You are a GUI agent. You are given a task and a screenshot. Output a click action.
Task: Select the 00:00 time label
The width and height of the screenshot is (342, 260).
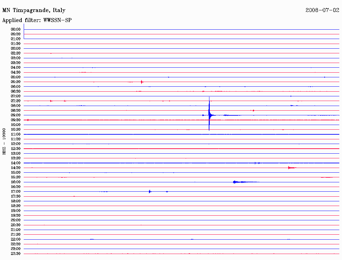(x=15, y=29)
